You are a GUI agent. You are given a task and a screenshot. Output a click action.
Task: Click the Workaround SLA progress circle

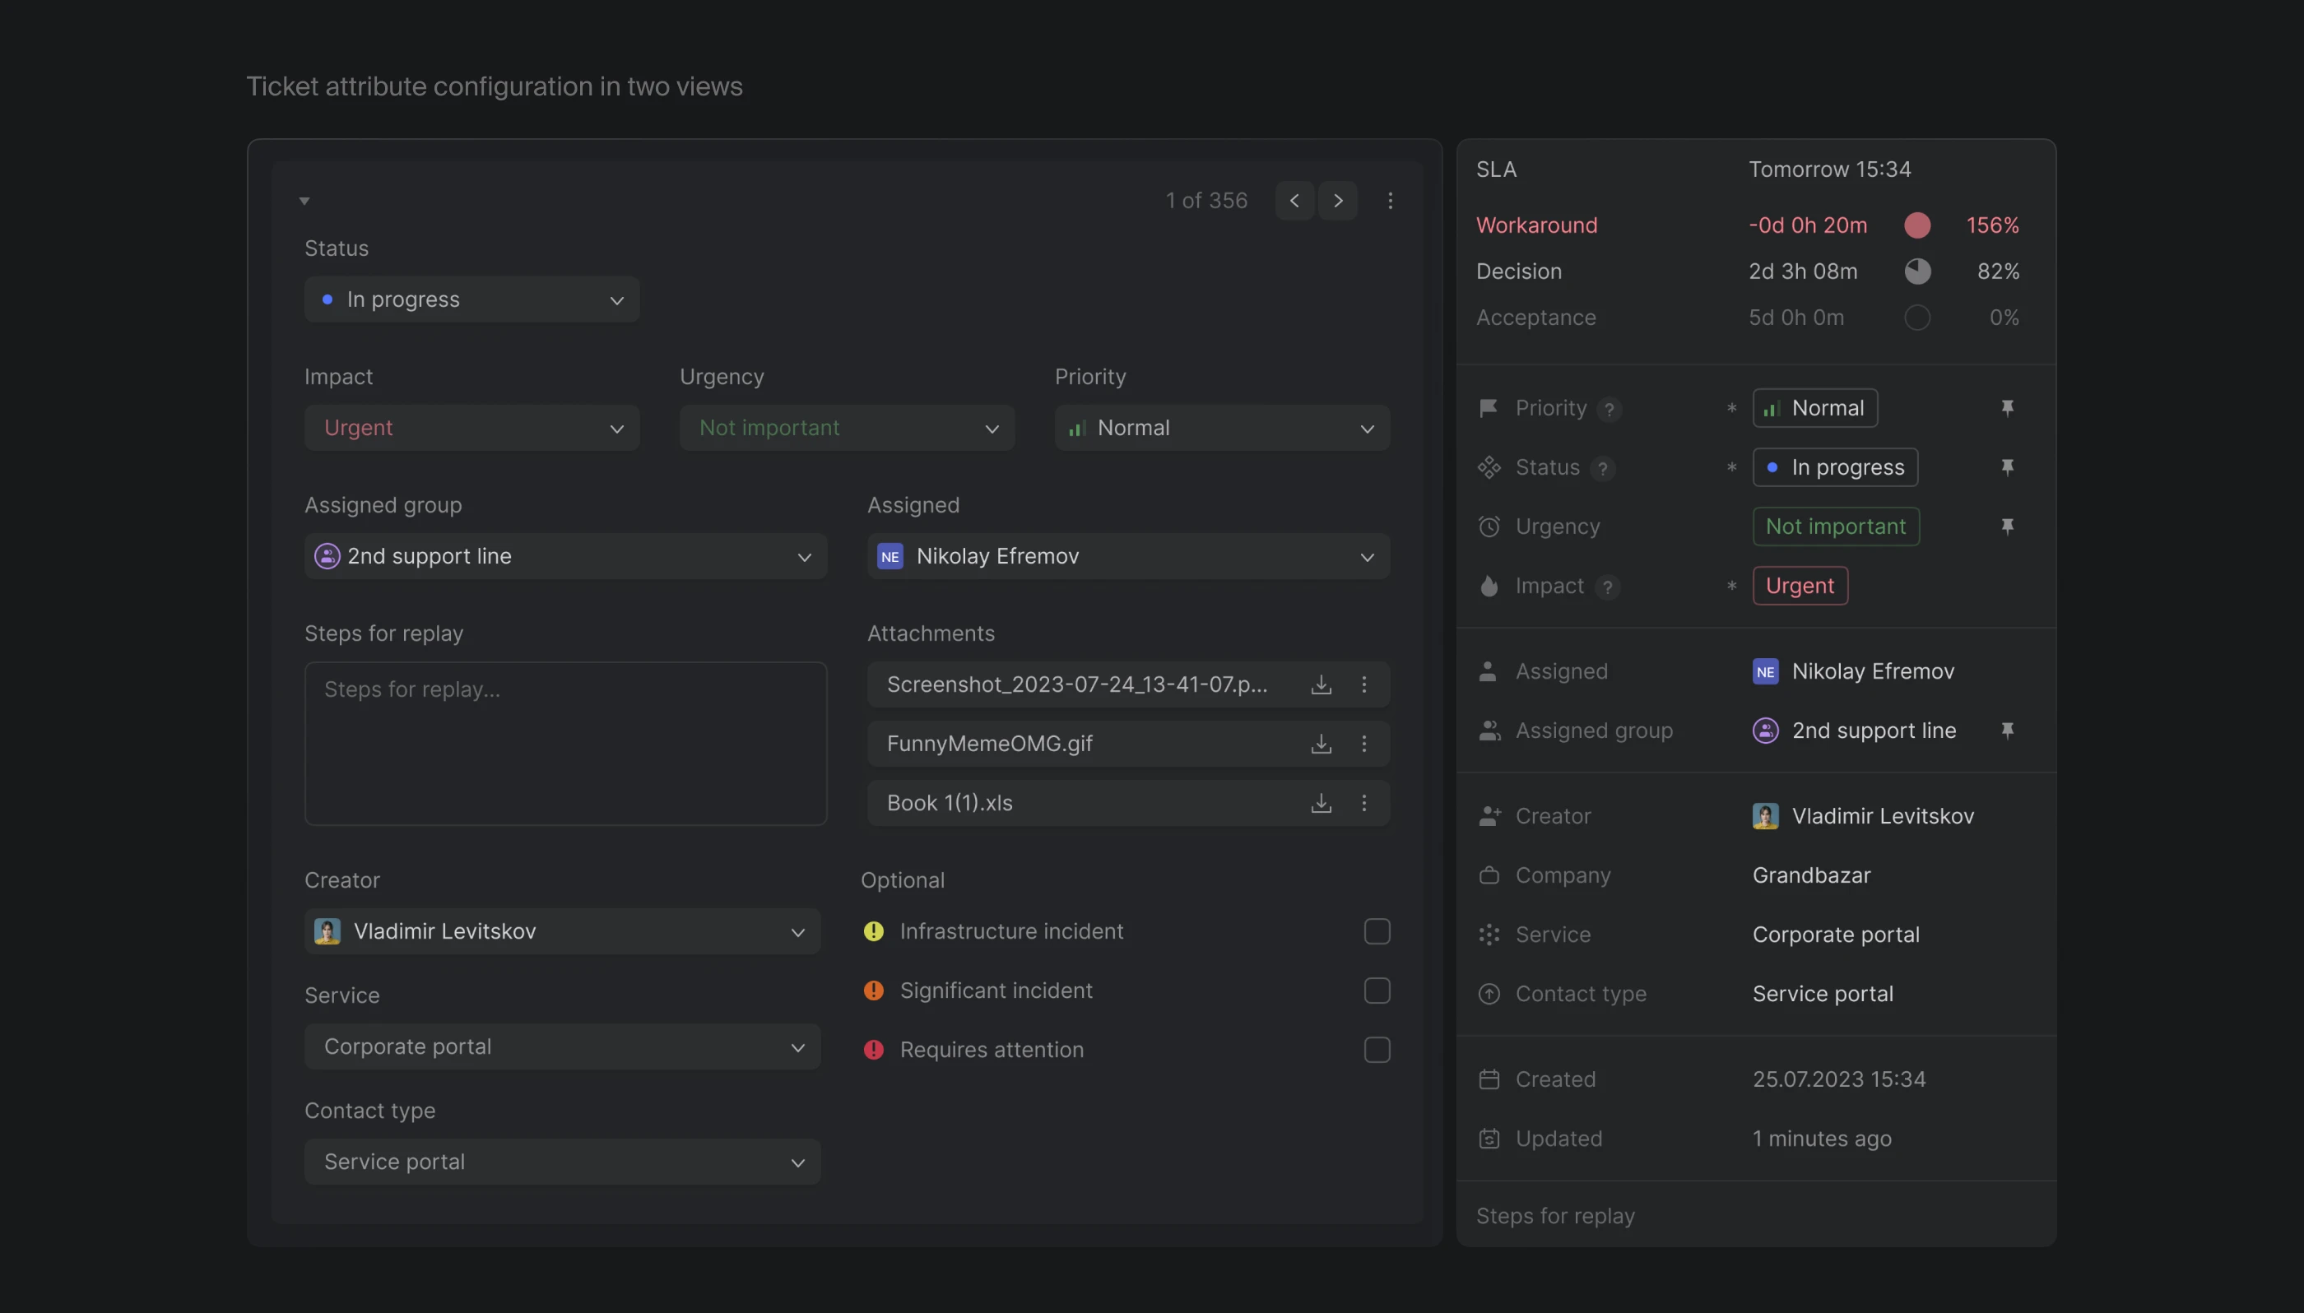pyautogui.click(x=1916, y=225)
